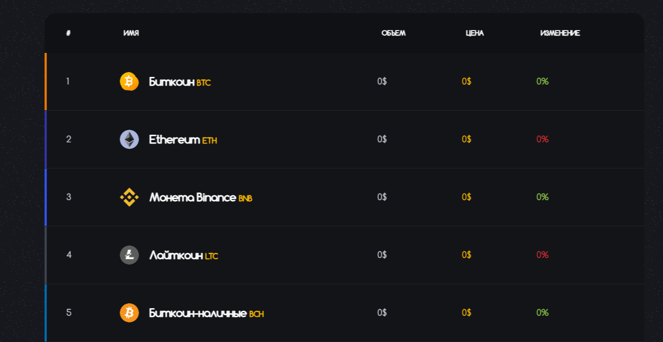Click the Binance BNB yellow logo icon
663x342 pixels.
click(129, 197)
